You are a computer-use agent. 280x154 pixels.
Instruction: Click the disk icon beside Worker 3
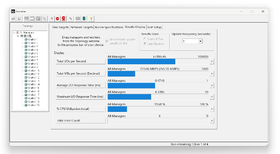[26, 46]
